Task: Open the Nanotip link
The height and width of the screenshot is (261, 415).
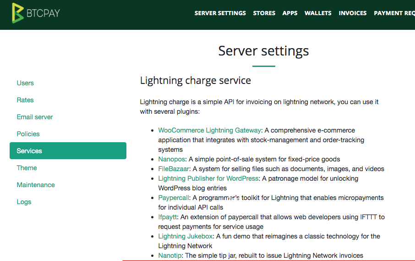Action: [x=170, y=255]
